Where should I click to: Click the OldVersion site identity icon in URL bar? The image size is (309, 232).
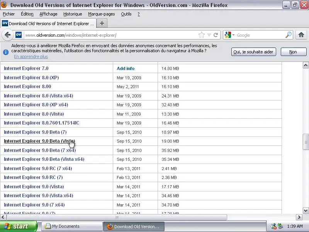pos(19,35)
